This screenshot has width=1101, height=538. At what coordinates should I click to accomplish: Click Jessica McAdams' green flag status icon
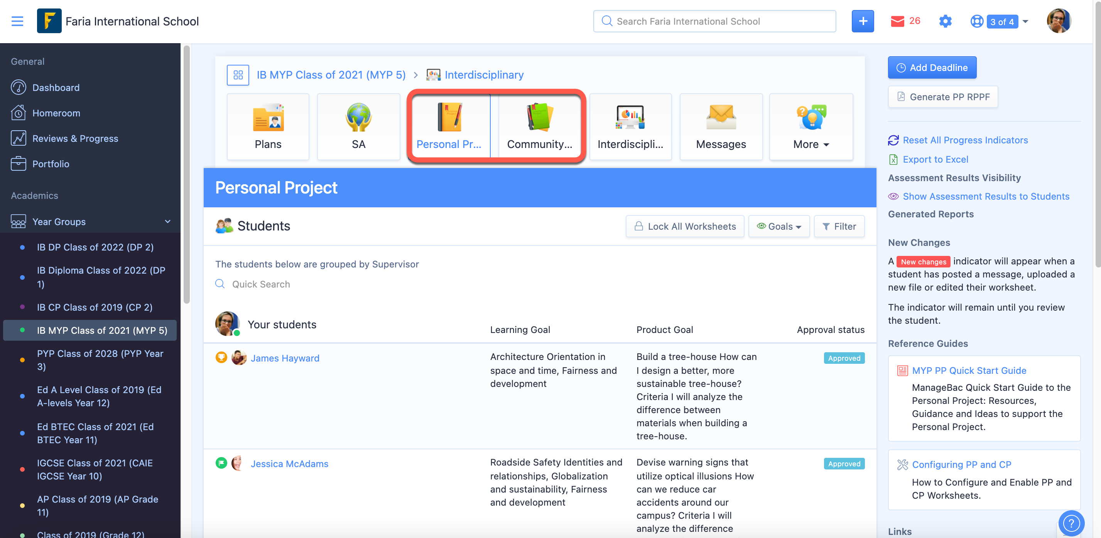[221, 463]
